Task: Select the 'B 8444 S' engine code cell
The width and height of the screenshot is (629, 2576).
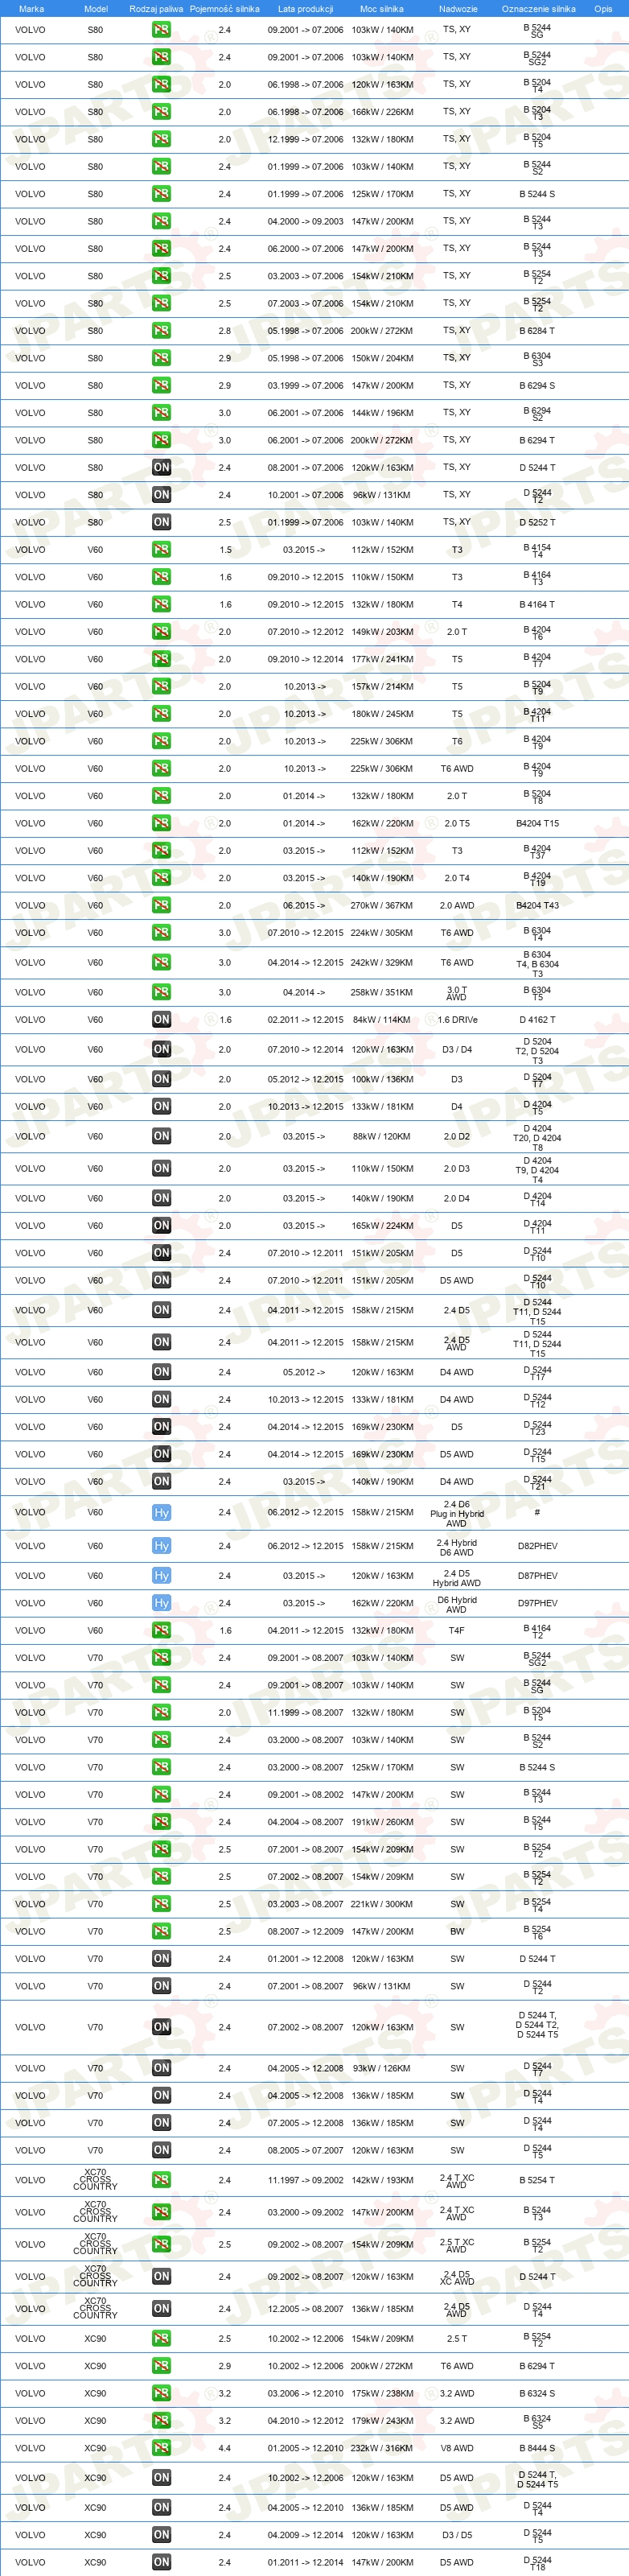Action: pyautogui.click(x=537, y=2448)
